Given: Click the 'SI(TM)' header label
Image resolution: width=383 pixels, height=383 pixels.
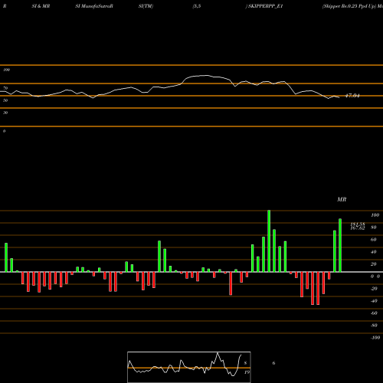Looking at the screenshot, I should pyautogui.click(x=146, y=6).
